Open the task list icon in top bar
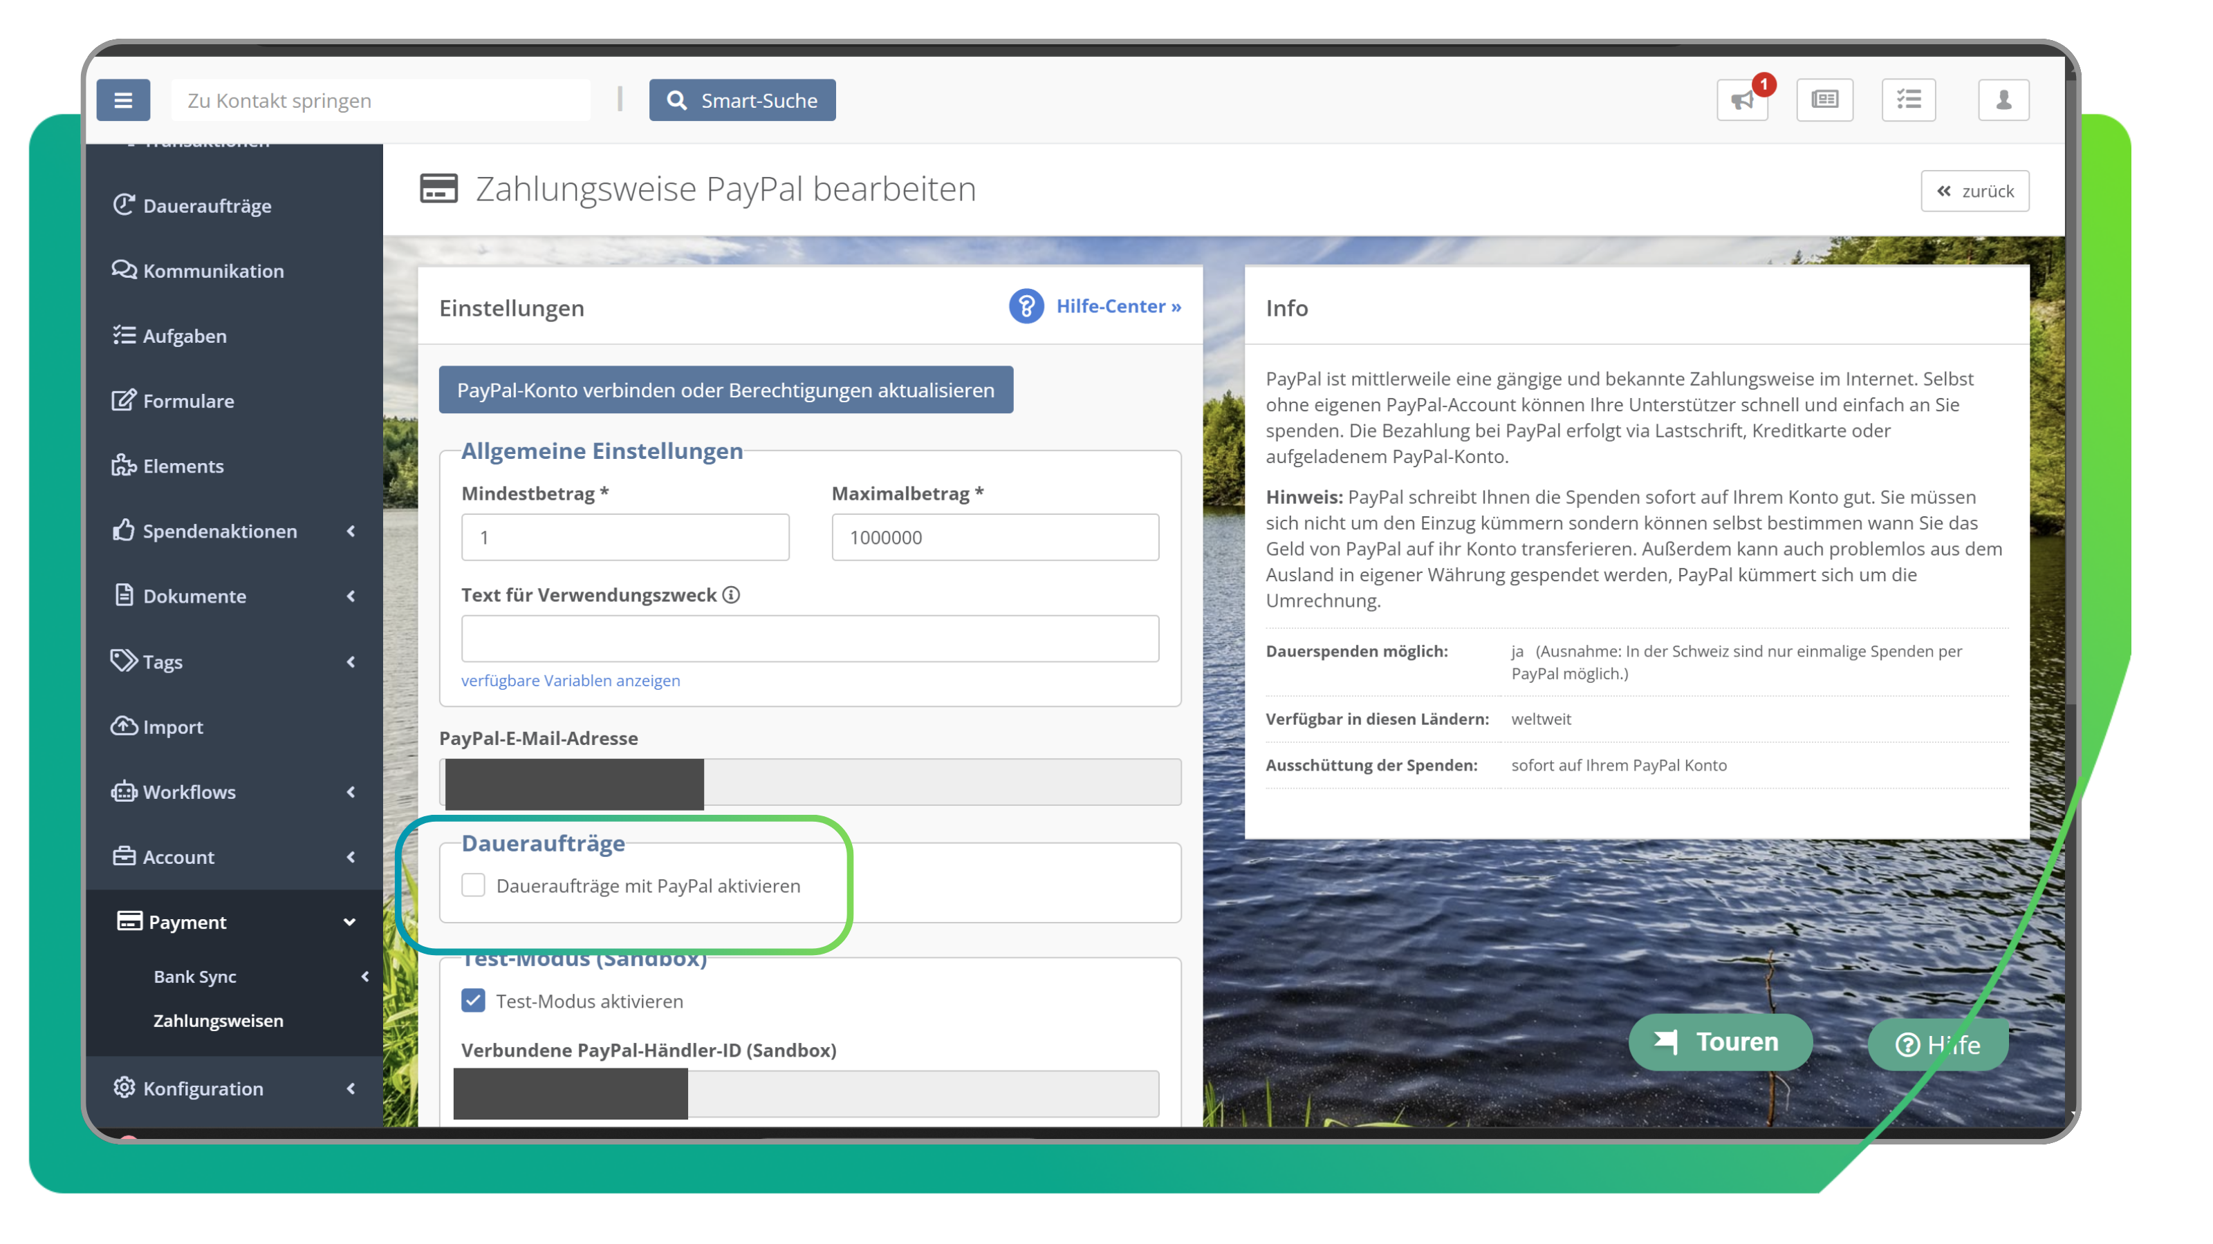 1908,100
